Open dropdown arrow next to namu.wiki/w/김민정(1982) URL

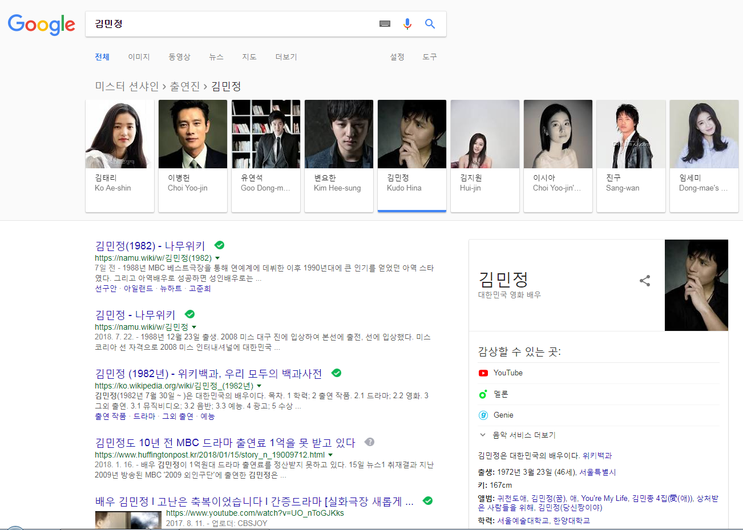click(x=217, y=258)
